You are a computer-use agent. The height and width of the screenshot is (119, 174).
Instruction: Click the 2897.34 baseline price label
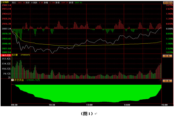tap(7, 29)
